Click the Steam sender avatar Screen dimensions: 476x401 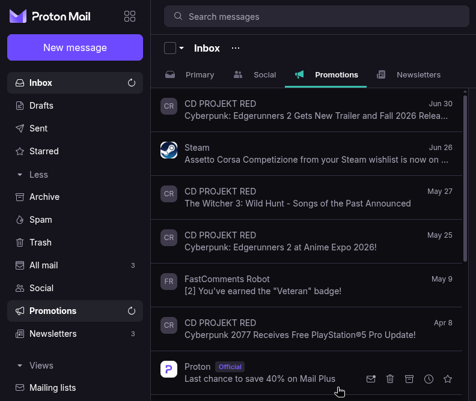point(169,150)
